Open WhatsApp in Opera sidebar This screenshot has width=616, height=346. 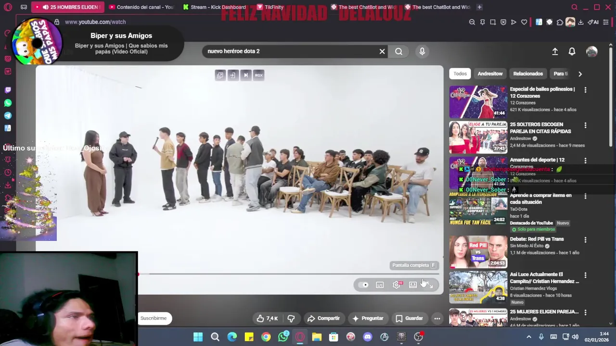(8, 103)
